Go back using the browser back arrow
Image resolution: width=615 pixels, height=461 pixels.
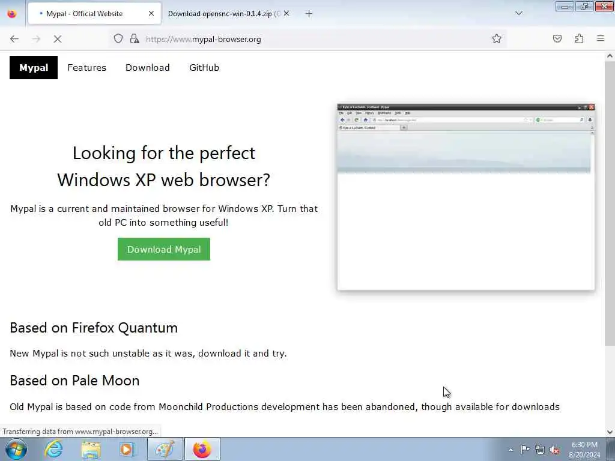[x=14, y=39]
